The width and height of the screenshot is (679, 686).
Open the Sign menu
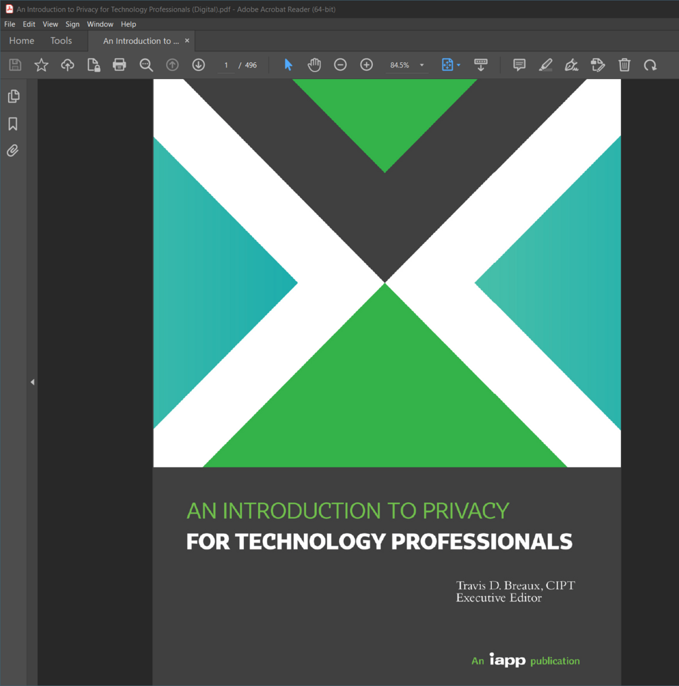pos(72,24)
